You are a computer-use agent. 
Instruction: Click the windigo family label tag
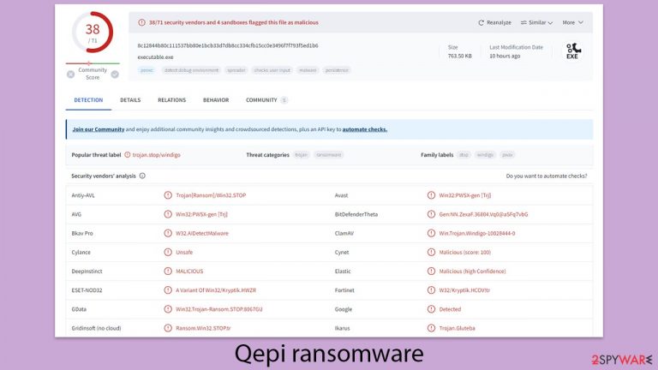[x=485, y=155]
